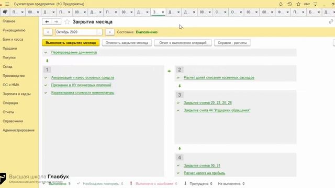Screen dimensions: 335x188
Task: Open month picker via ... button
Action: click(x=99, y=32)
